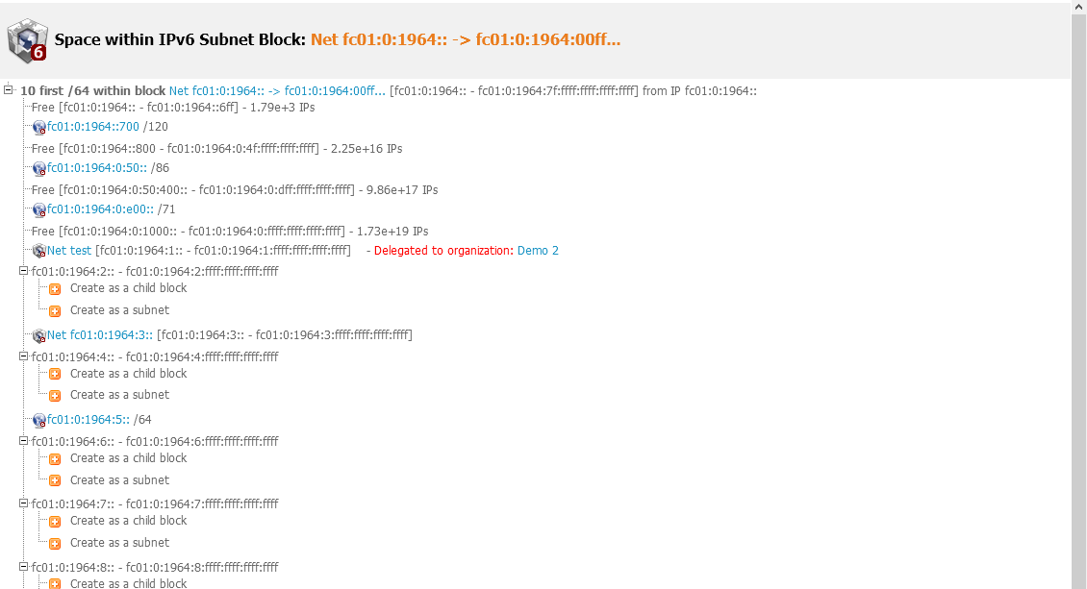Collapse the fc01:0:1964:7:: tree node

coord(24,503)
